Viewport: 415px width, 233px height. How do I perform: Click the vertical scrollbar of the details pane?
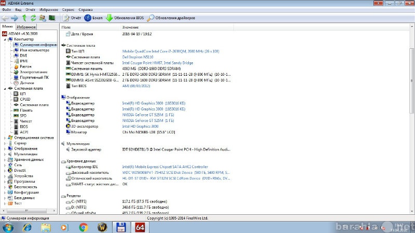click(x=412, y=119)
